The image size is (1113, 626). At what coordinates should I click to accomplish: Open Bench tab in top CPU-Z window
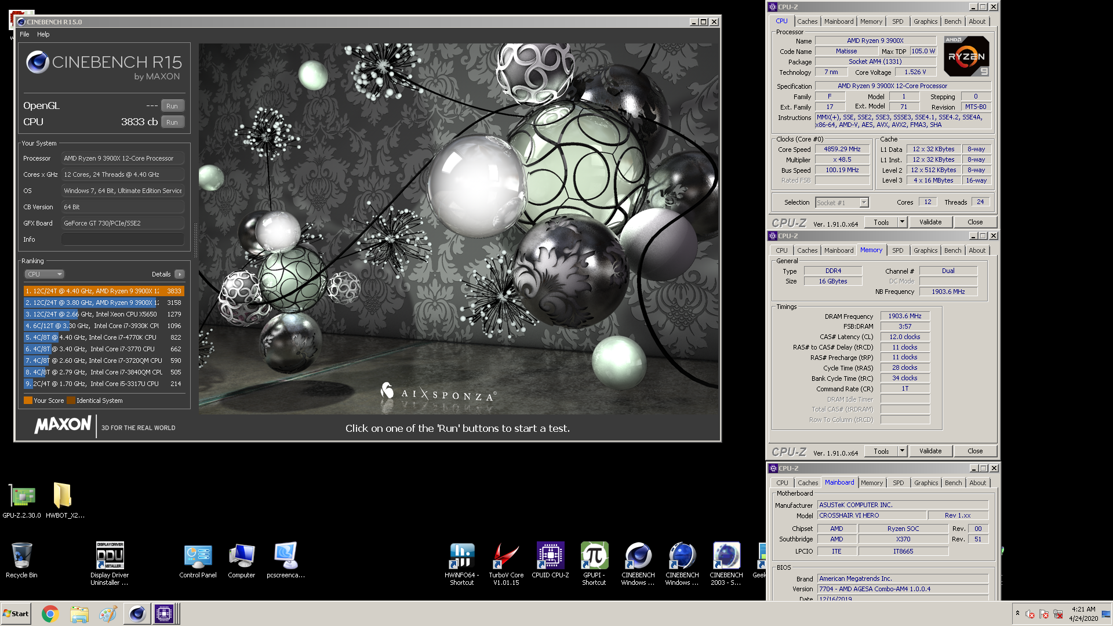(952, 21)
